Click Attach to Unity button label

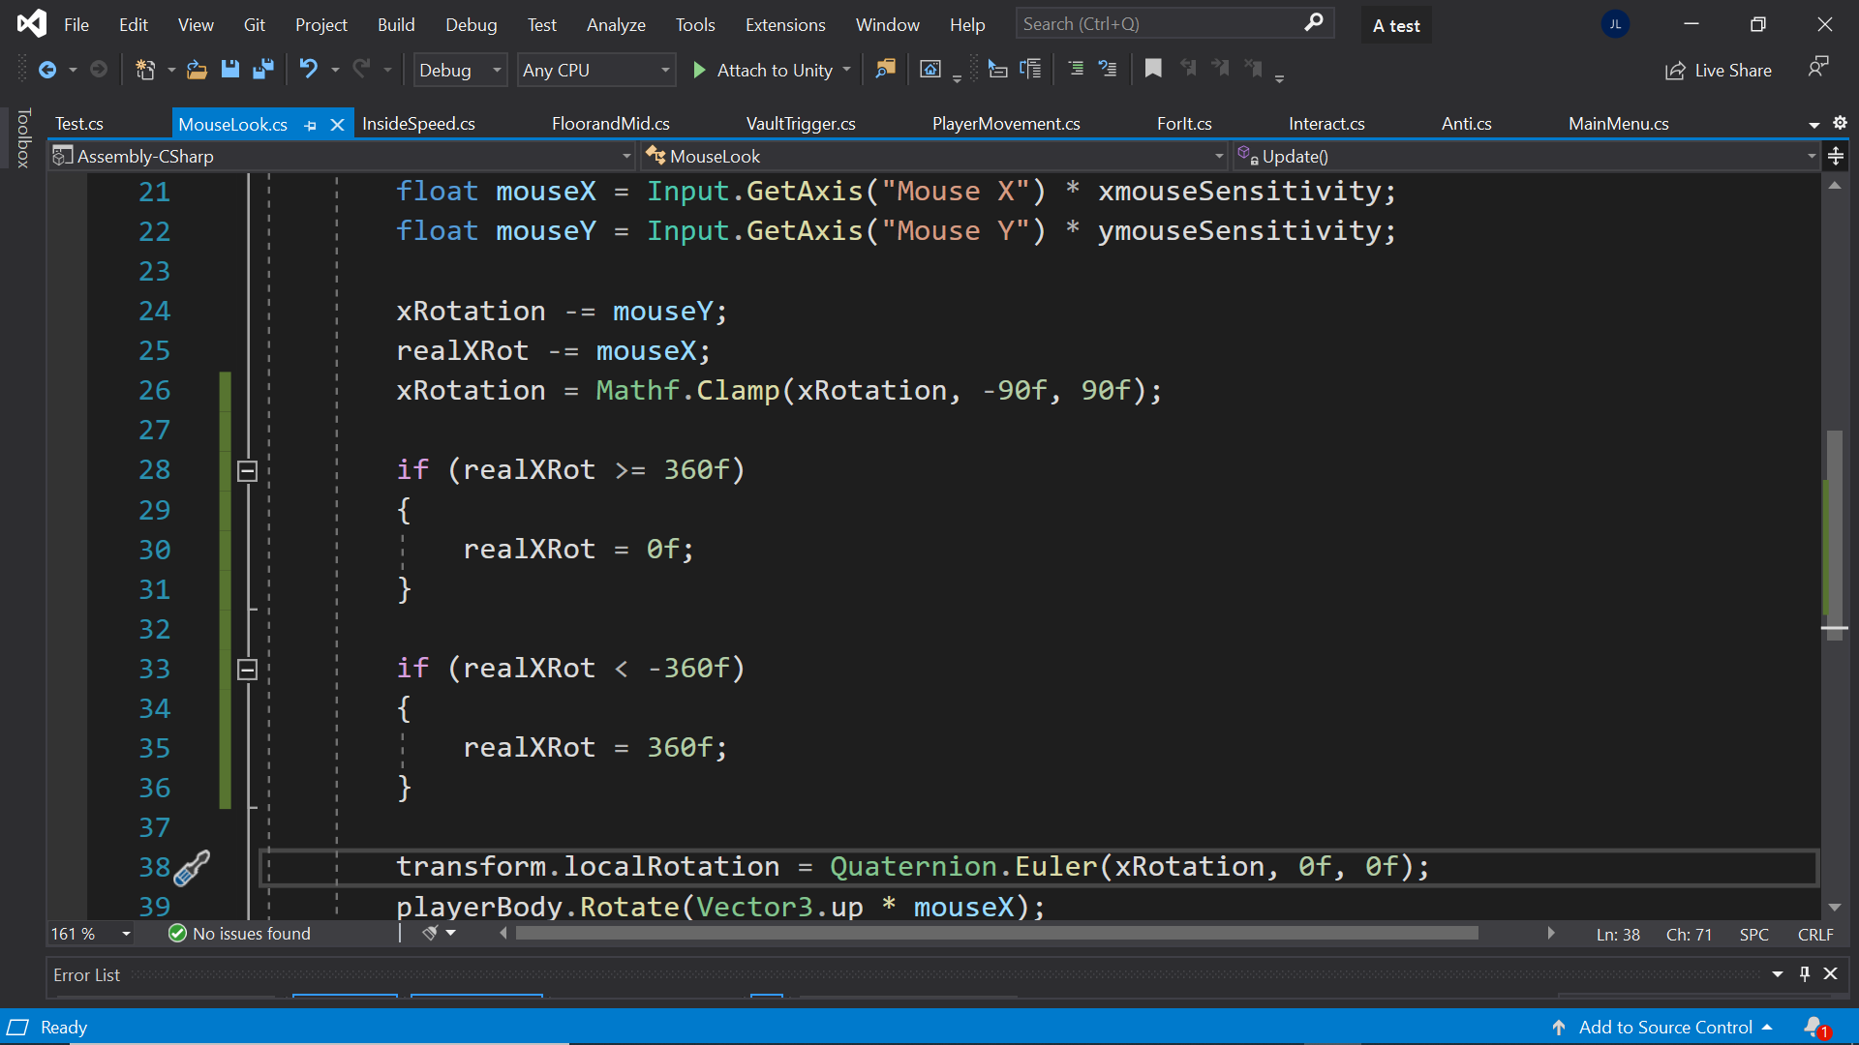pyautogui.click(x=775, y=70)
